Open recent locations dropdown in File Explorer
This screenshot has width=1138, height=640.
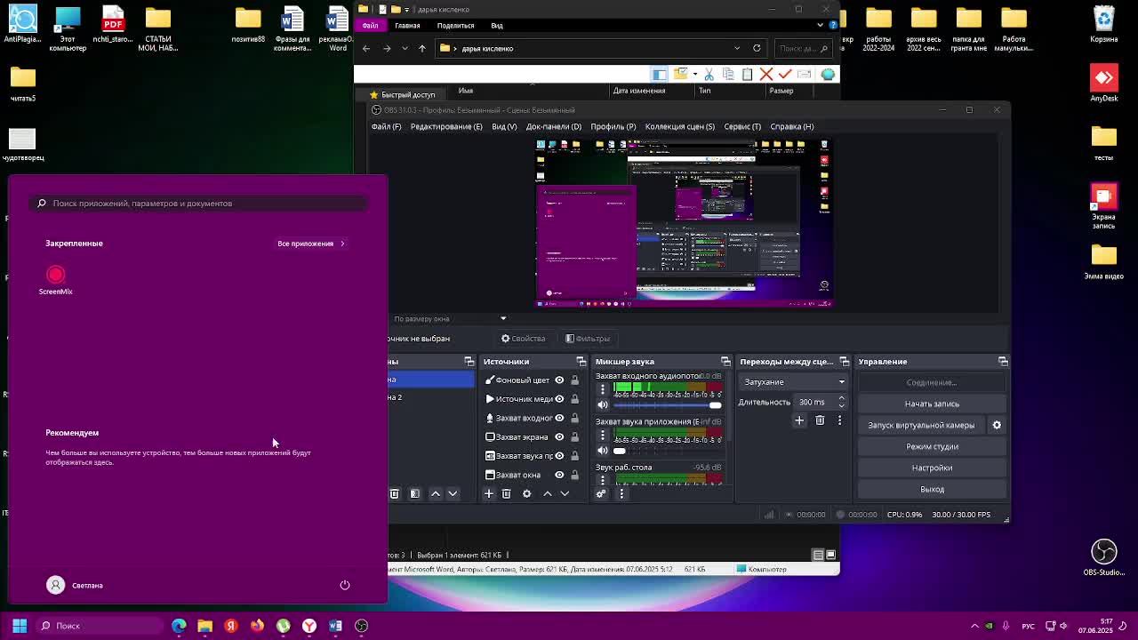pyautogui.click(x=405, y=48)
